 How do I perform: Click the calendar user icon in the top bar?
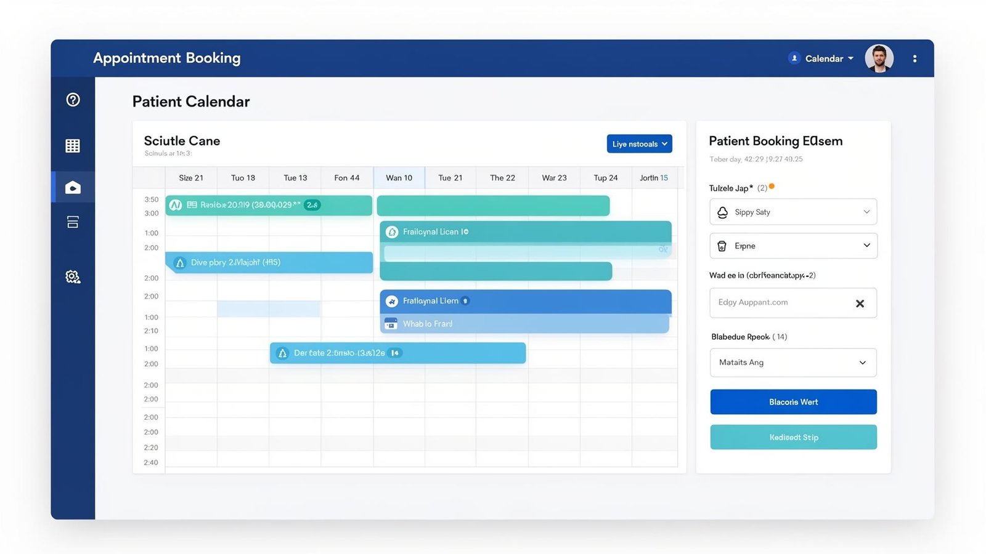[794, 58]
